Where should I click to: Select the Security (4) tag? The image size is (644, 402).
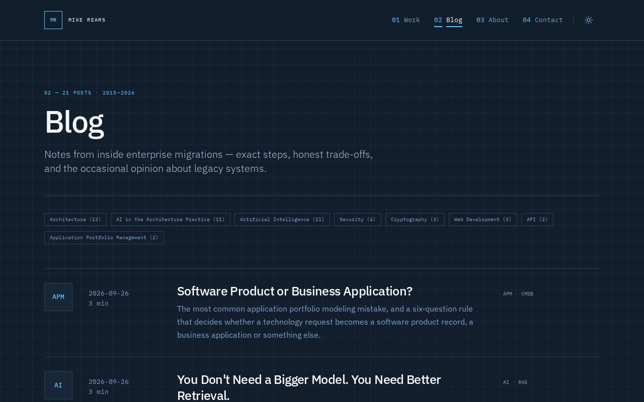358,220
